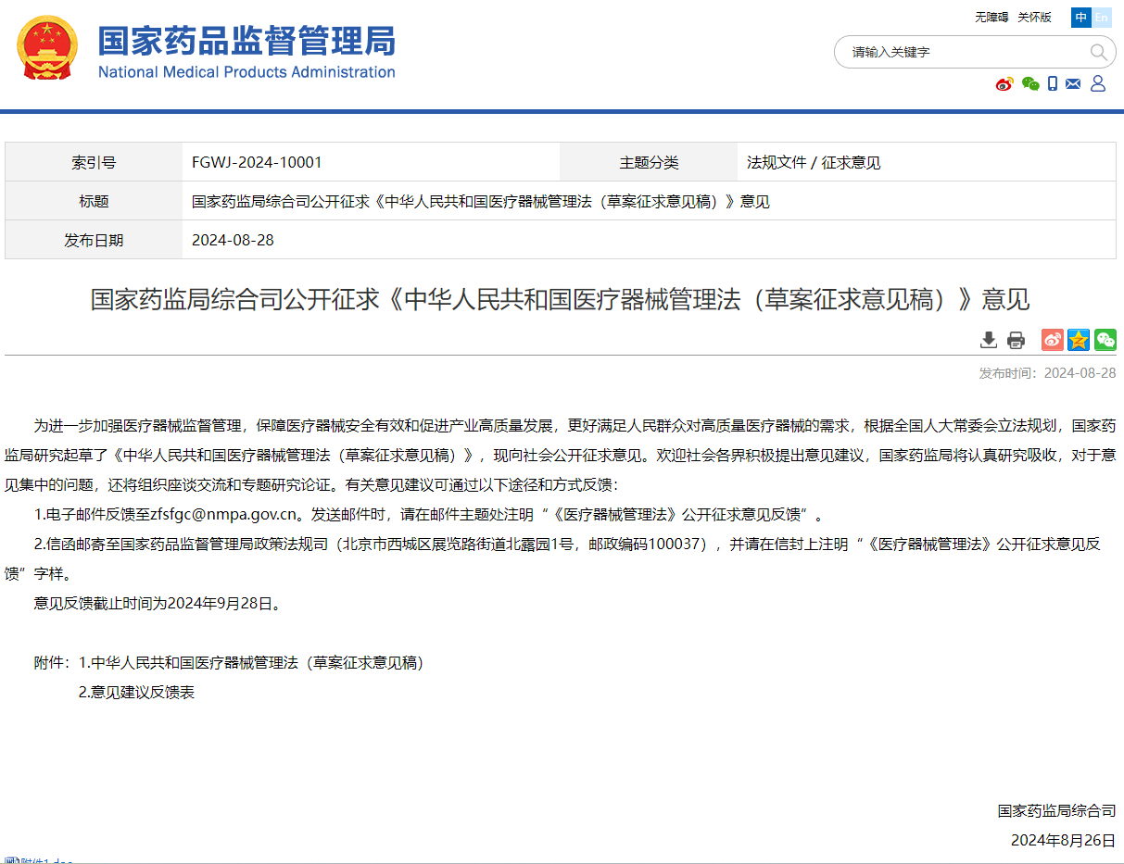Share article to Weibo
The height and width of the screenshot is (864, 1124).
click(1052, 340)
